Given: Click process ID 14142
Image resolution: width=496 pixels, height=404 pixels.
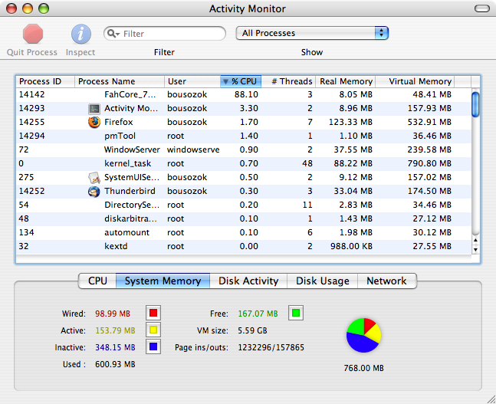Looking at the screenshot, I should [x=31, y=94].
